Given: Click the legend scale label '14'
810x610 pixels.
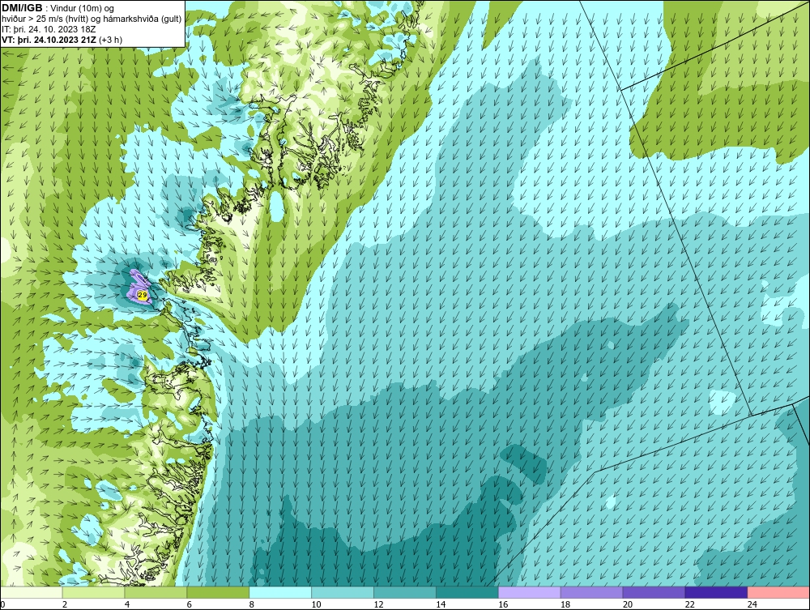Looking at the screenshot, I should click(x=441, y=604).
